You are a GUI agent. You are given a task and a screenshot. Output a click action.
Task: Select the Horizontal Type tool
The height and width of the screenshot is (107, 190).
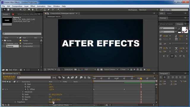click(x=37, y=10)
